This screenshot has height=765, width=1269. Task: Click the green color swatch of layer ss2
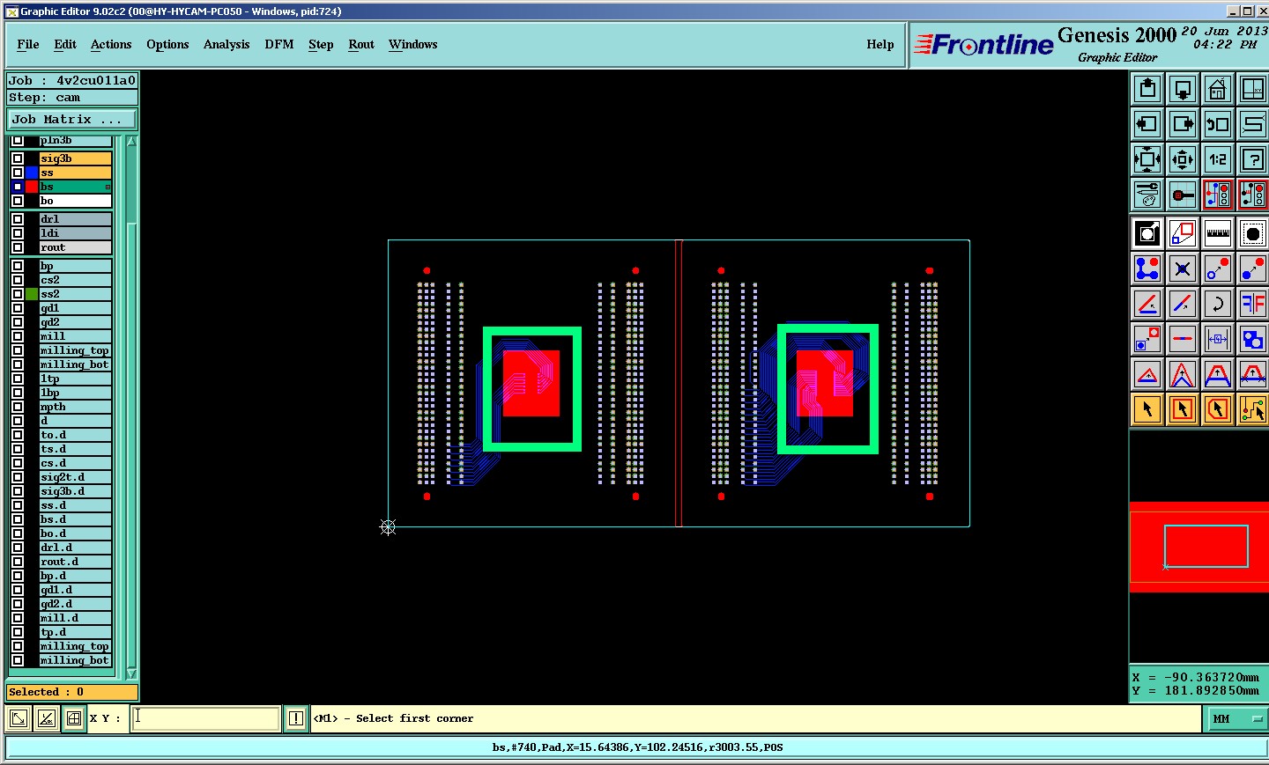[x=32, y=294]
